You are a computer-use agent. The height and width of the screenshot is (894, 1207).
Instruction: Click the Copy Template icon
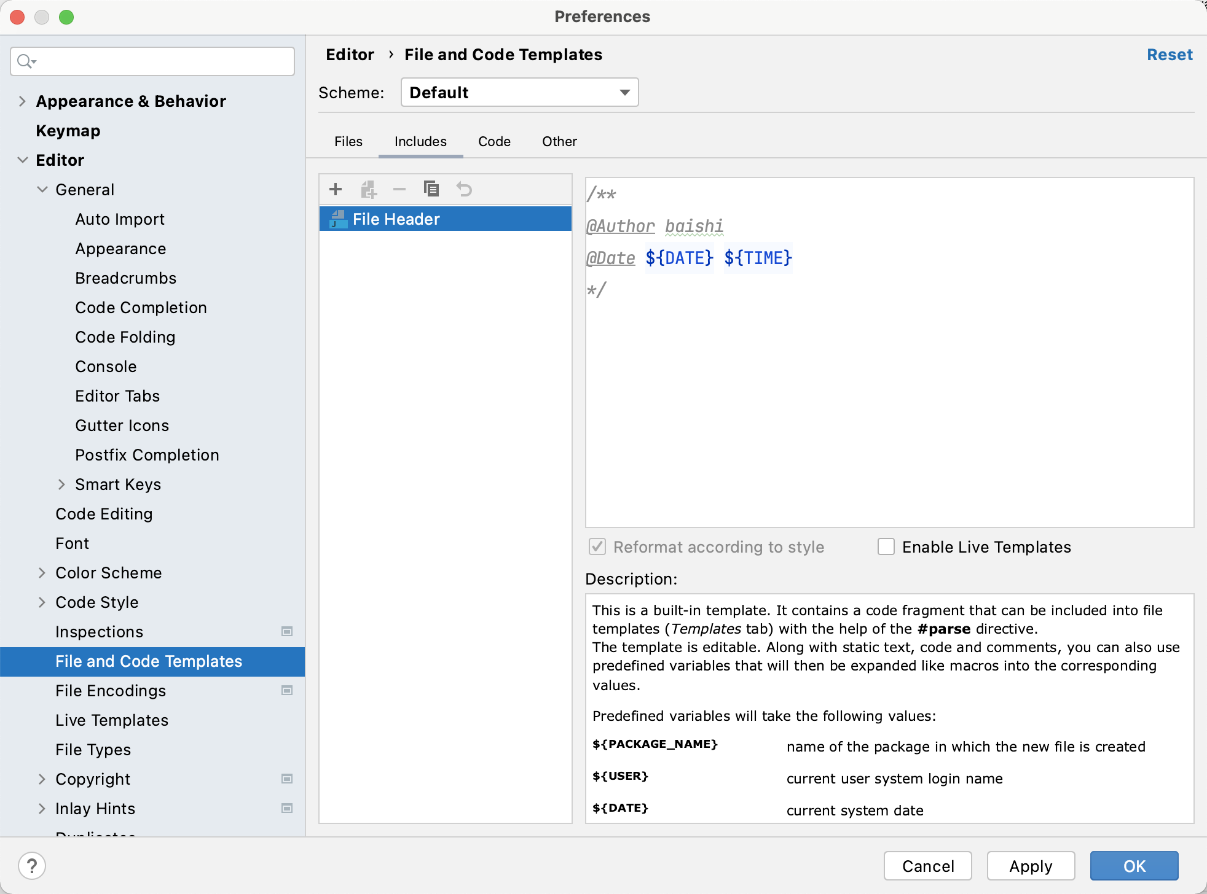tap(431, 189)
